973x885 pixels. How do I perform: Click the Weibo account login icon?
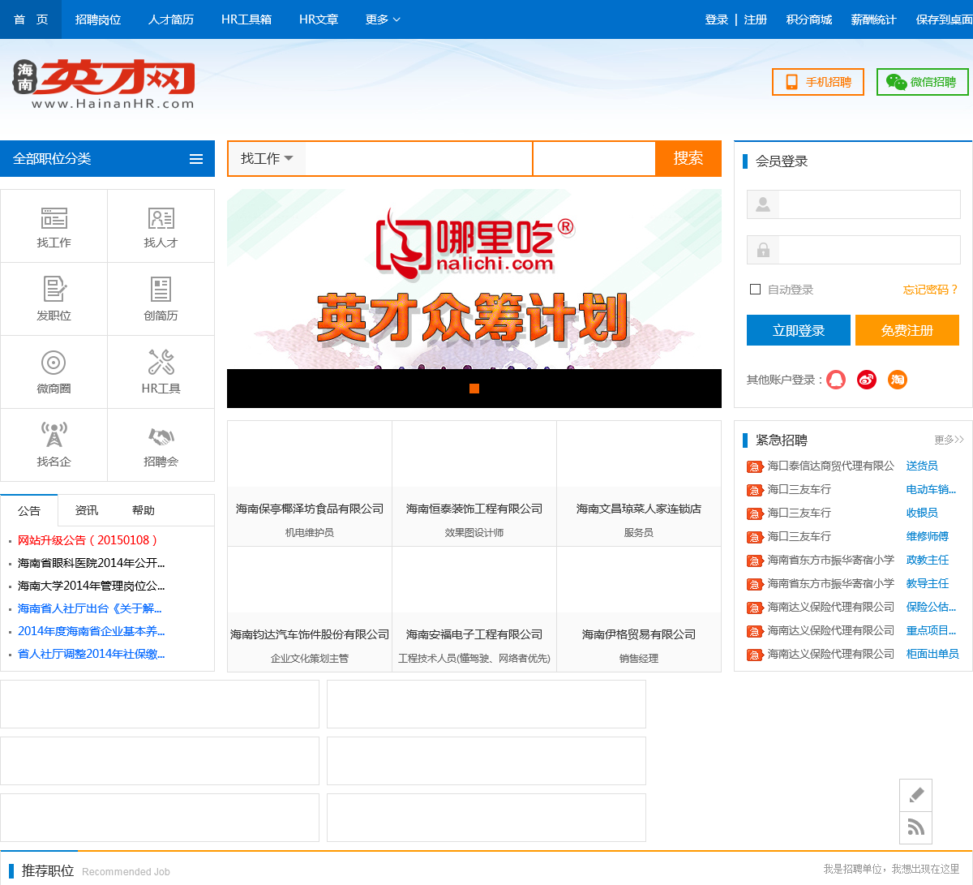coord(867,380)
